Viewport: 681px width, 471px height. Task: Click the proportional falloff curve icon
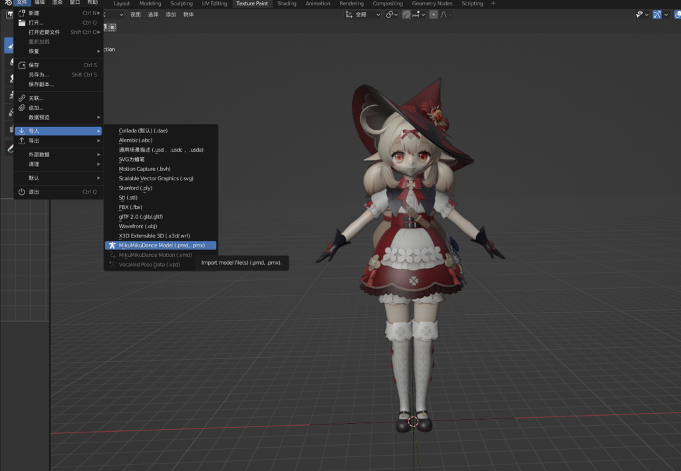[x=444, y=15]
